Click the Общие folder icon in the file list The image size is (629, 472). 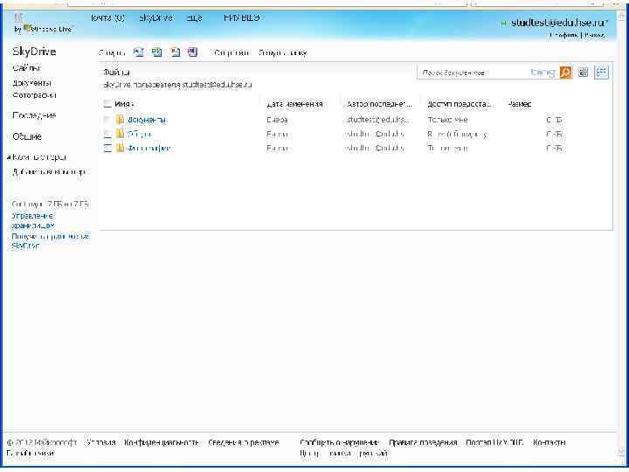[x=120, y=134]
